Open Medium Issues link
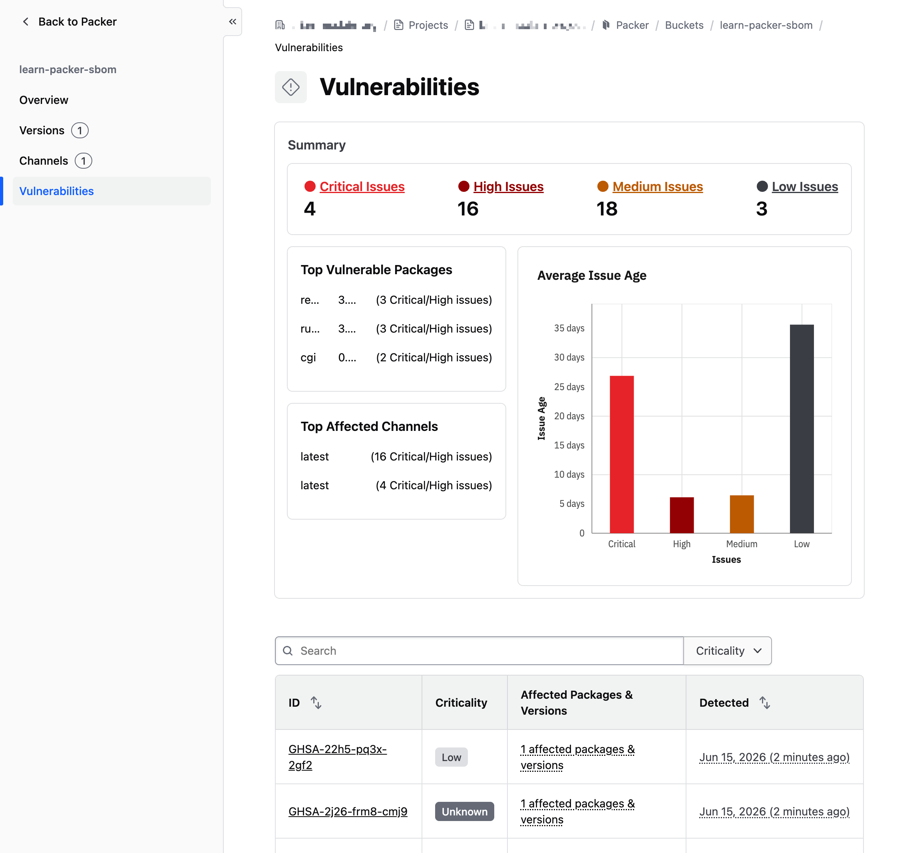 658,186
